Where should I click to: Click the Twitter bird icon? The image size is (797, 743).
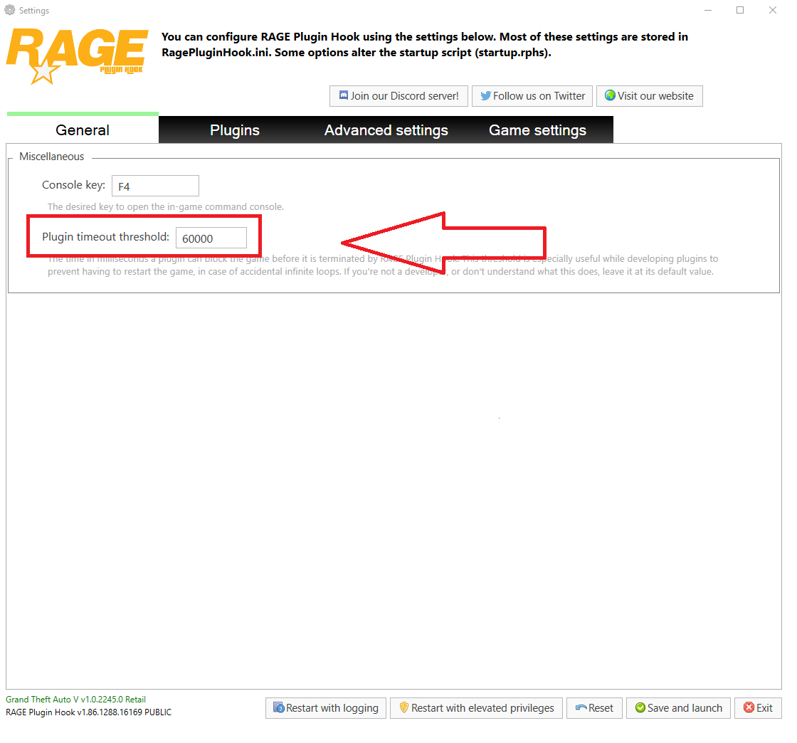click(x=485, y=95)
